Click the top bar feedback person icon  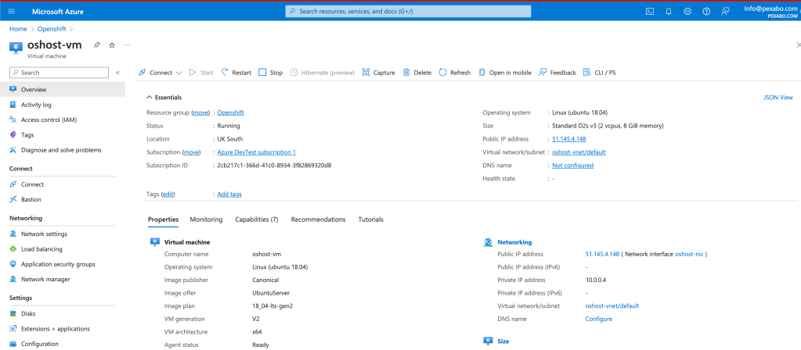(725, 11)
